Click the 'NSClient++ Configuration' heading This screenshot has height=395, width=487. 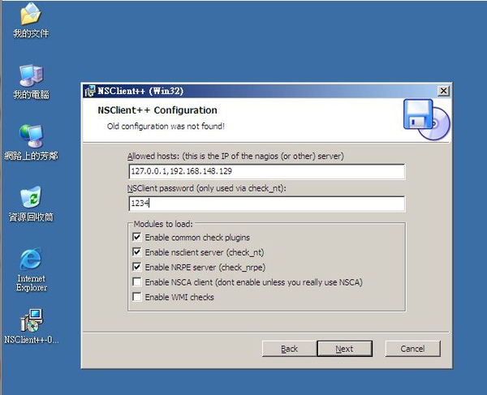pyautogui.click(x=157, y=110)
